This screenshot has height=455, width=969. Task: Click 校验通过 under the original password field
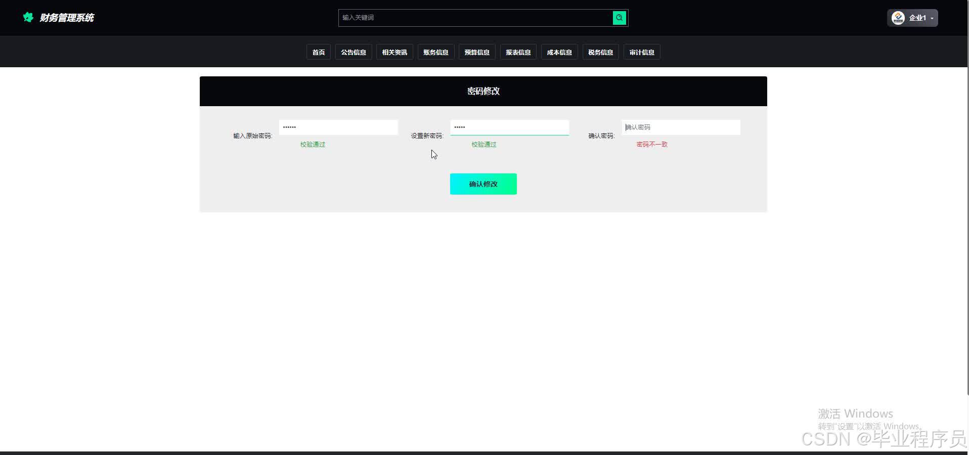coord(313,145)
